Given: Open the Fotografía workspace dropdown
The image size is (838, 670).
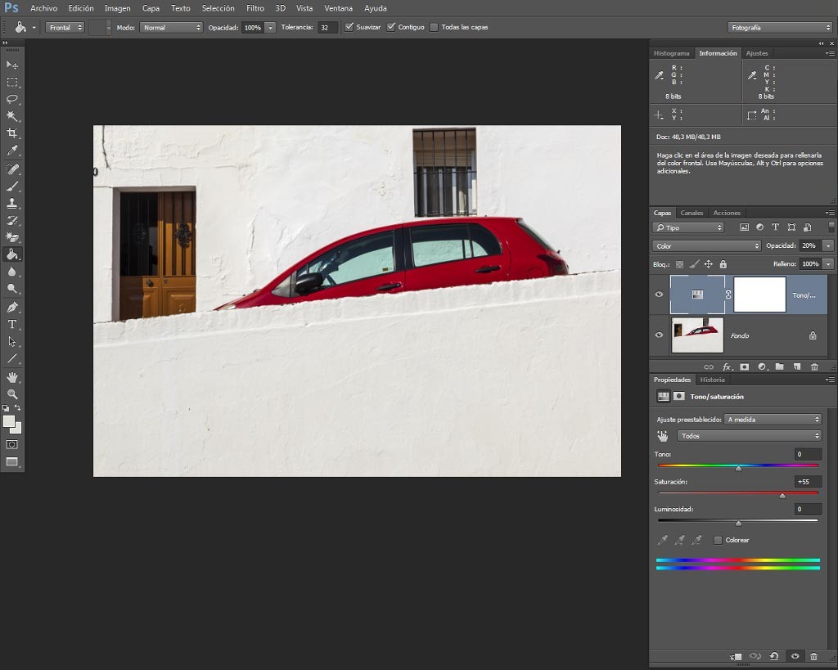Looking at the screenshot, I should coord(780,27).
